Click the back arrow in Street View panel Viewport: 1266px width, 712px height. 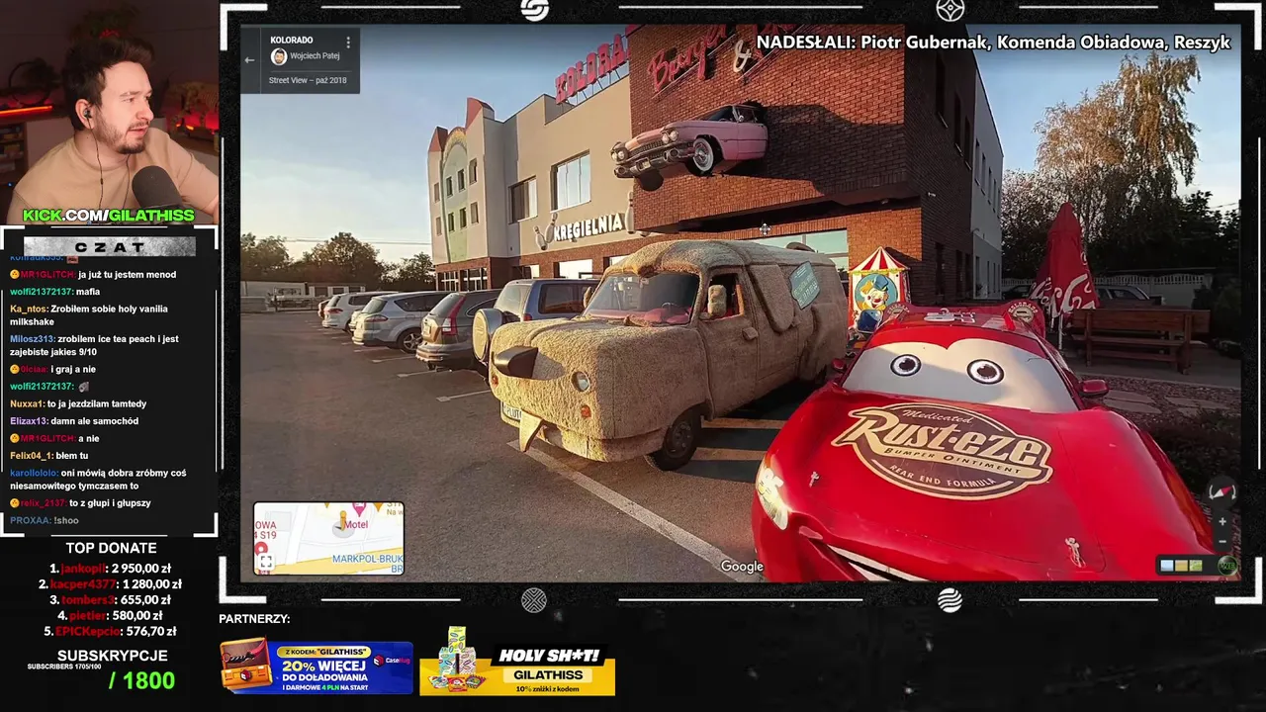point(249,59)
